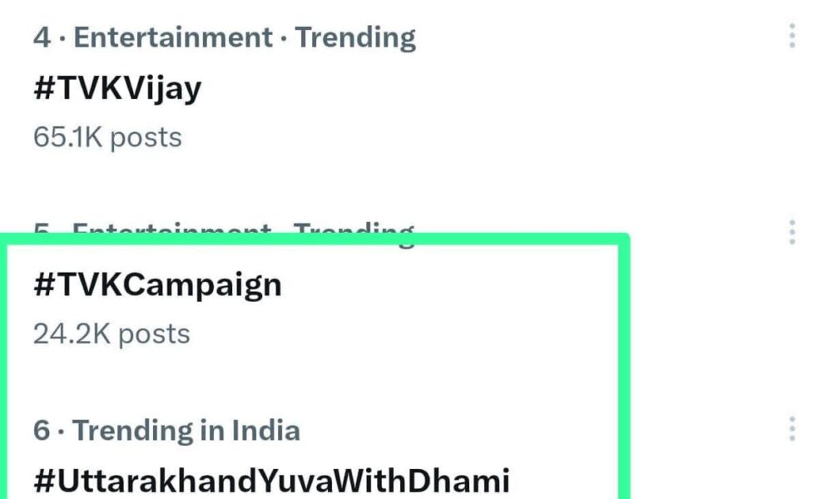
Task: Click "posts" beside the 65.1K count
Action: tap(146, 136)
